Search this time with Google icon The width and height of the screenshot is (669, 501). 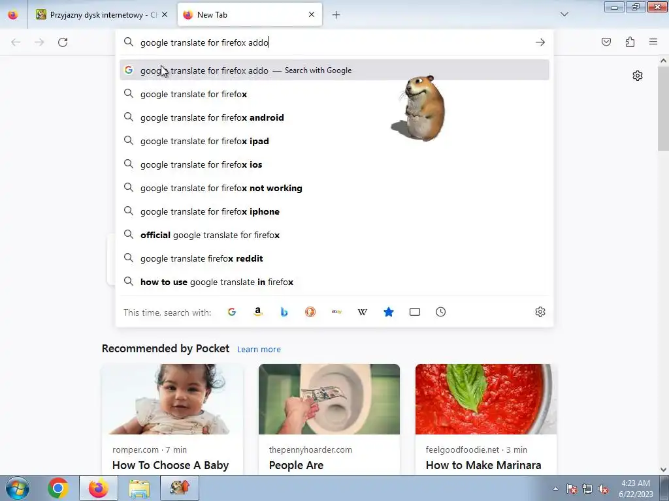click(232, 312)
